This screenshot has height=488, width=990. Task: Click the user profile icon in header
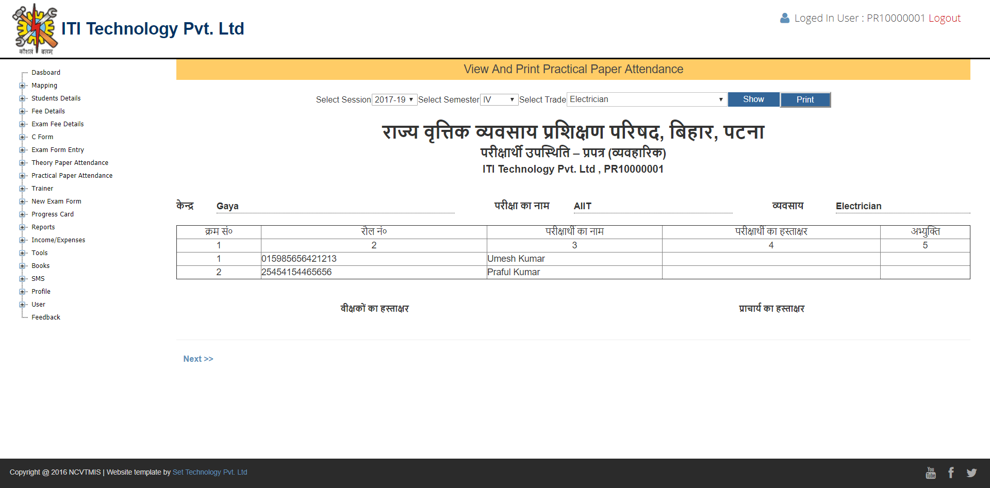(785, 18)
